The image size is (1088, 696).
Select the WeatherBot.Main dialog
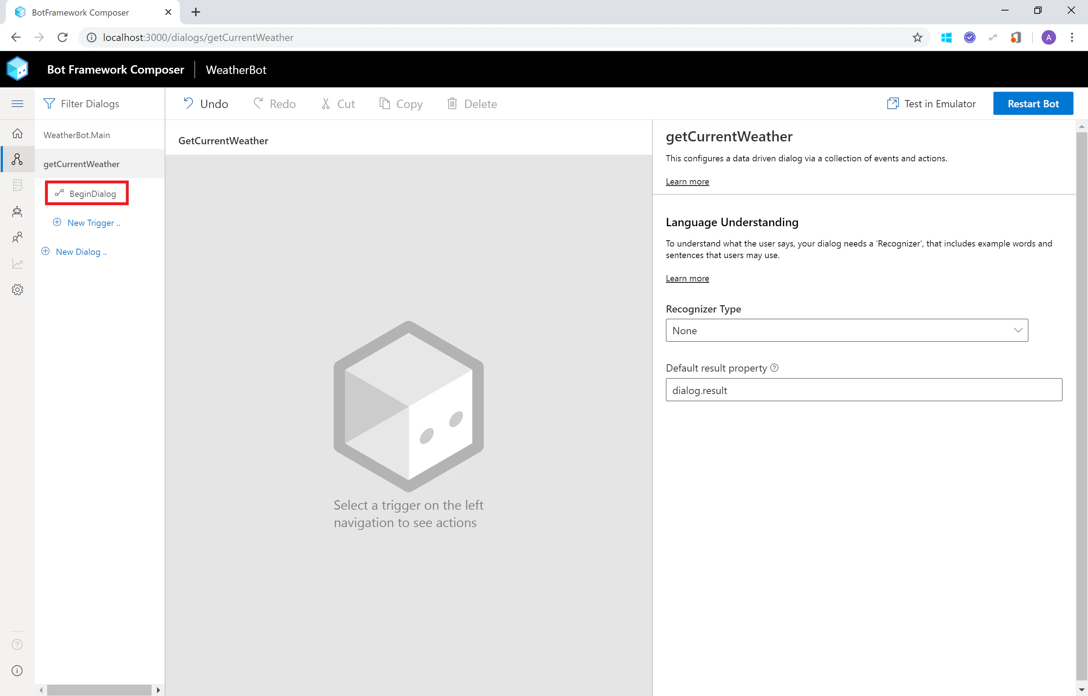[99, 135]
